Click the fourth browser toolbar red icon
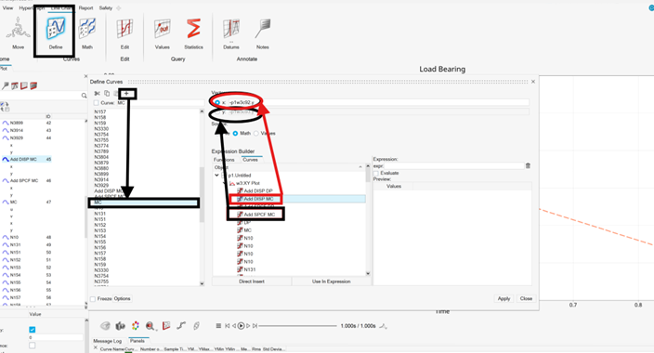Image resolution: width=654 pixels, height=353 pixels. point(33,86)
